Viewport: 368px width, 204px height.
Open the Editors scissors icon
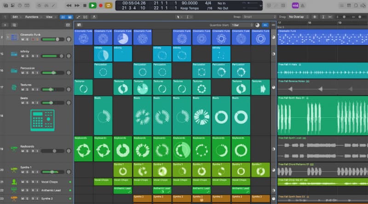click(53, 6)
